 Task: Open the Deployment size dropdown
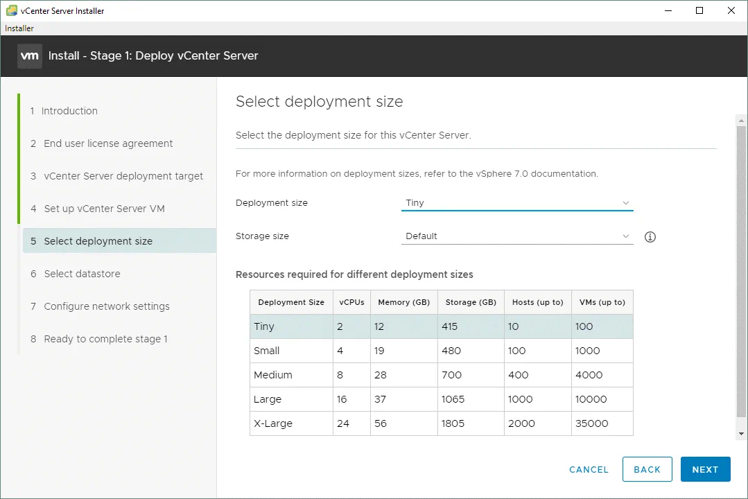(x=517, y=203)
